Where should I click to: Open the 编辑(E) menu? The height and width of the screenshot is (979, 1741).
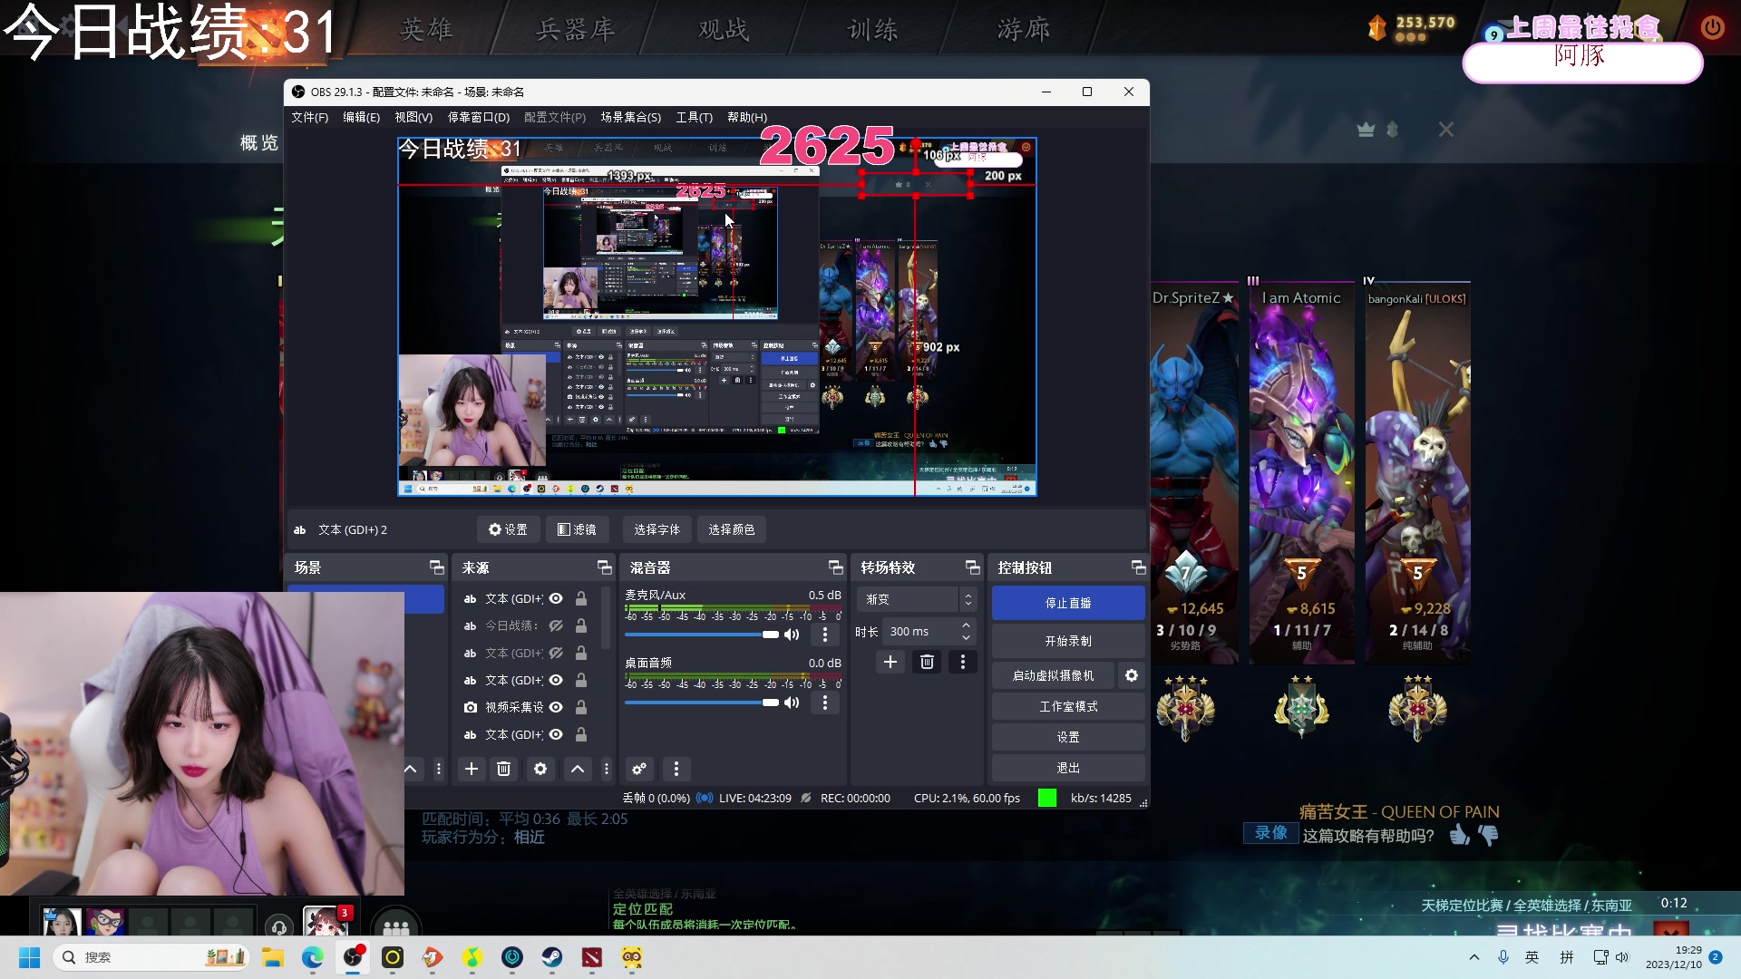(361, 117)
